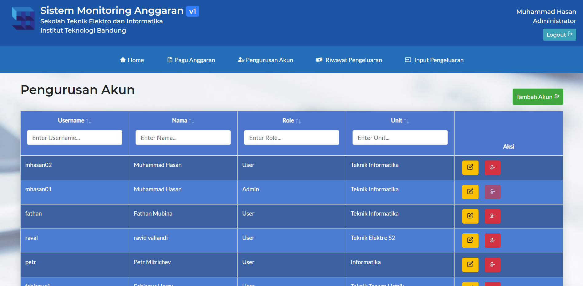This screenshot has height=286, width=583.
Task: Click Tambah Akun button
Action: [x=538, y=97]
